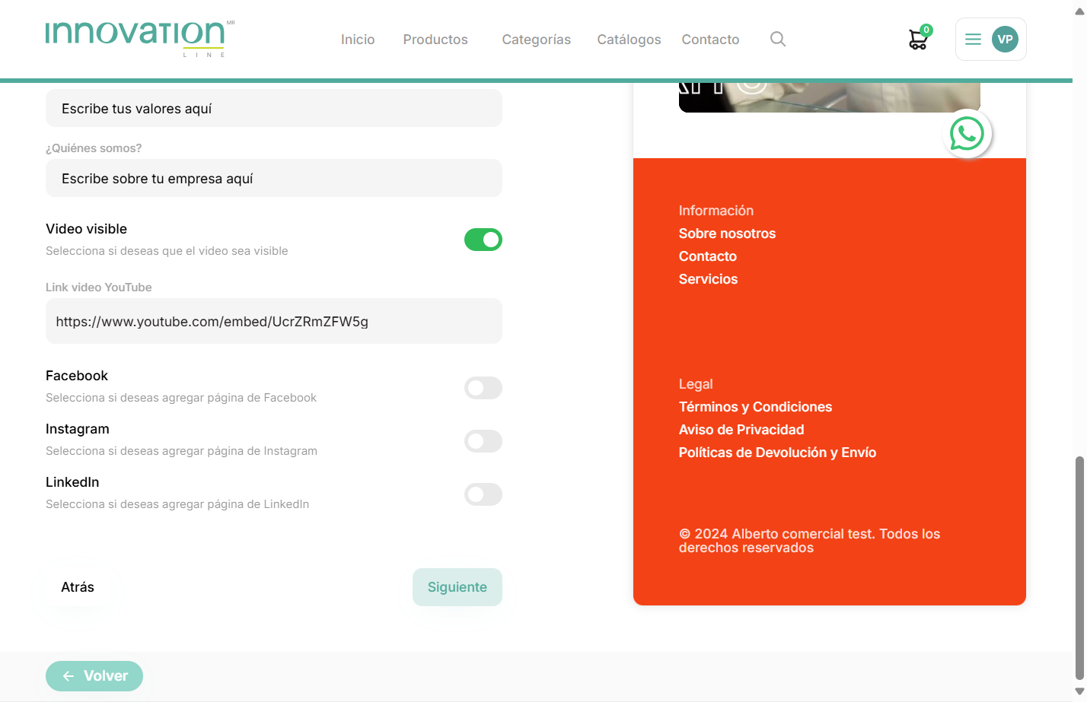This screenshot has width=1087, height=702.
Task: Click the Siguiente button
Action: coord(457,587)
